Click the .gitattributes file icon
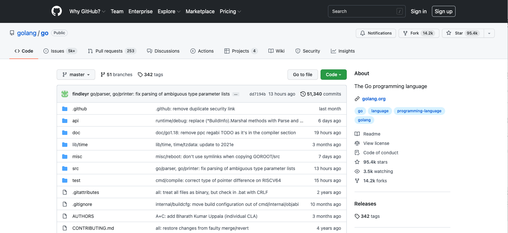Viewport: 508px width, 233px height. pyautogui.click(x=65, y=192)
